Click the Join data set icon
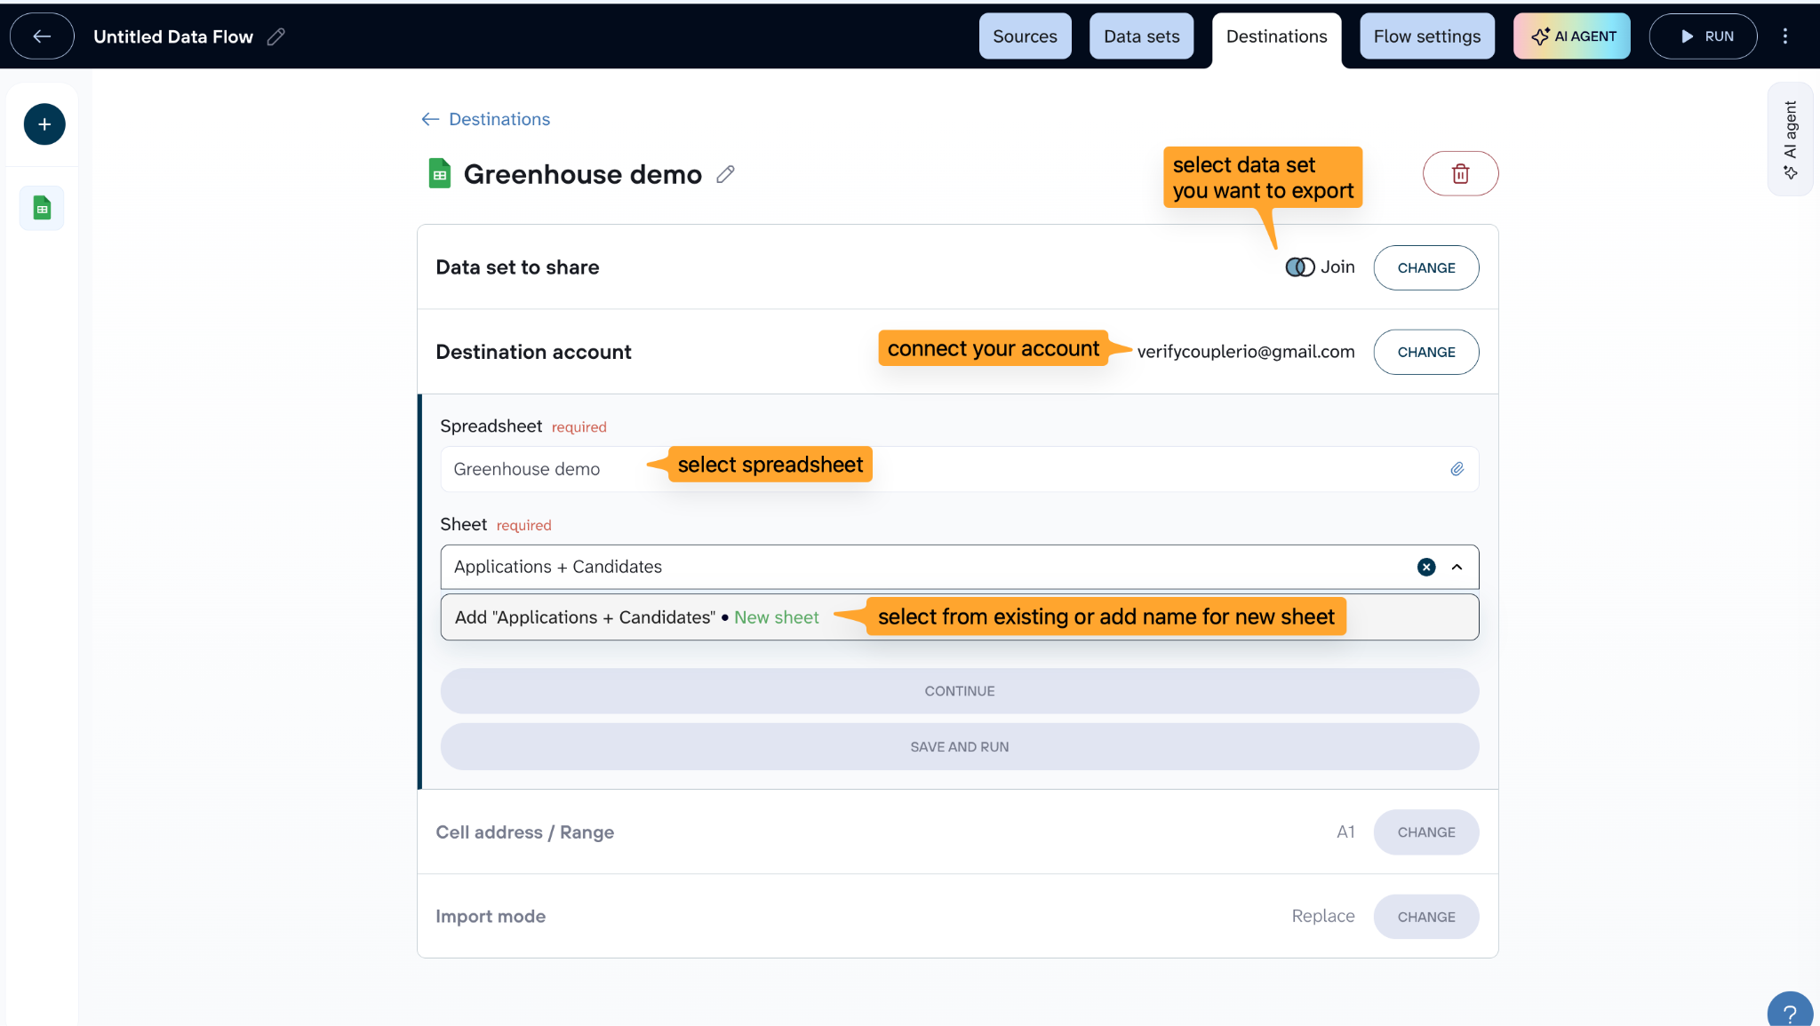 (1299, 267)
